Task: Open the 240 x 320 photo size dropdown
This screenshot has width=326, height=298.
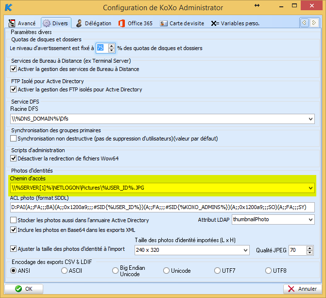Action: 245,250
